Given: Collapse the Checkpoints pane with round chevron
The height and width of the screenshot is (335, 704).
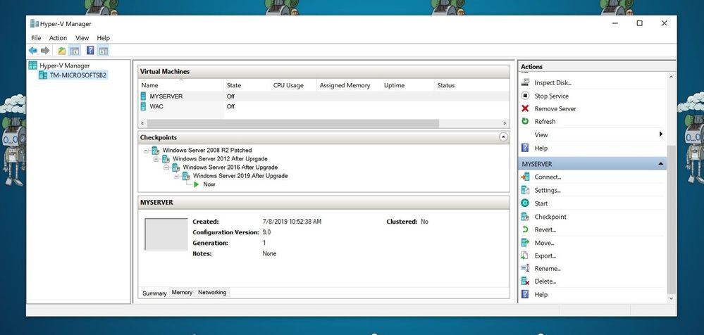Looking at the screenshot, I should click(503, 137).
